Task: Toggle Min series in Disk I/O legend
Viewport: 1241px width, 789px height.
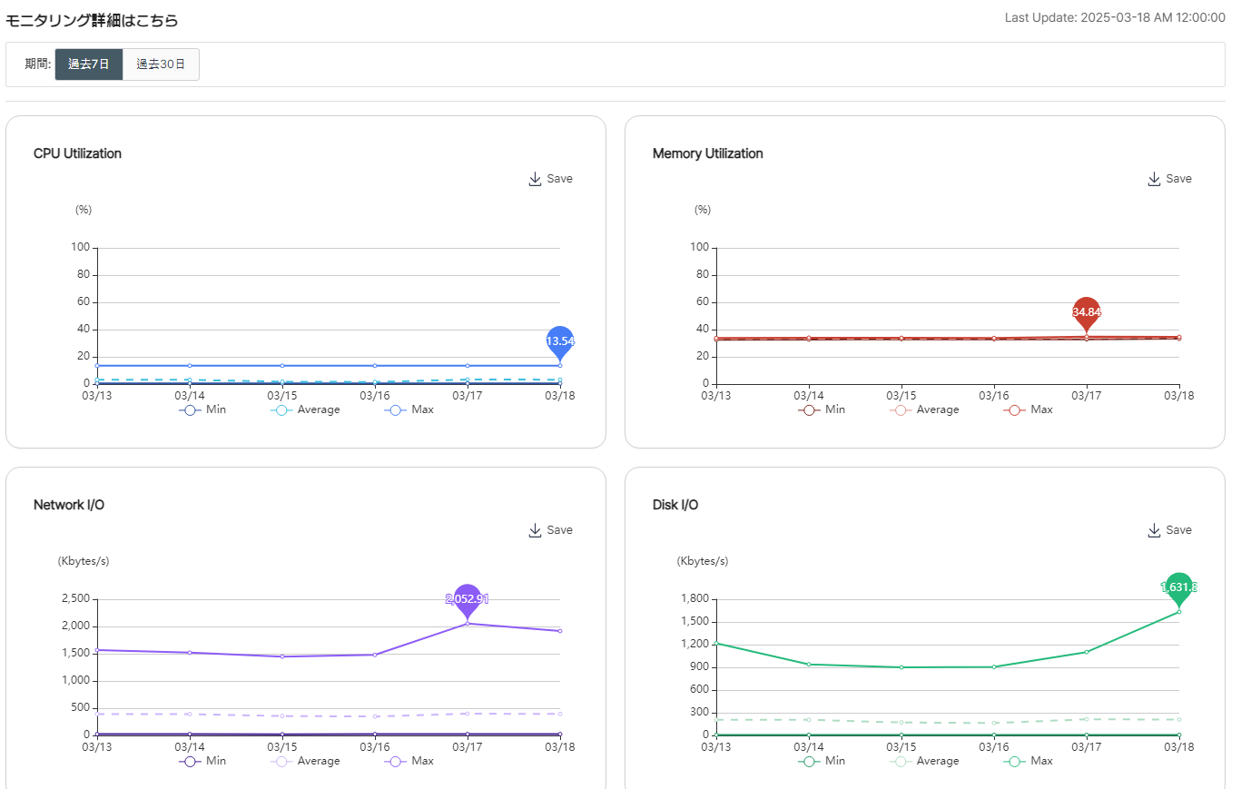Action: [822, 761]
